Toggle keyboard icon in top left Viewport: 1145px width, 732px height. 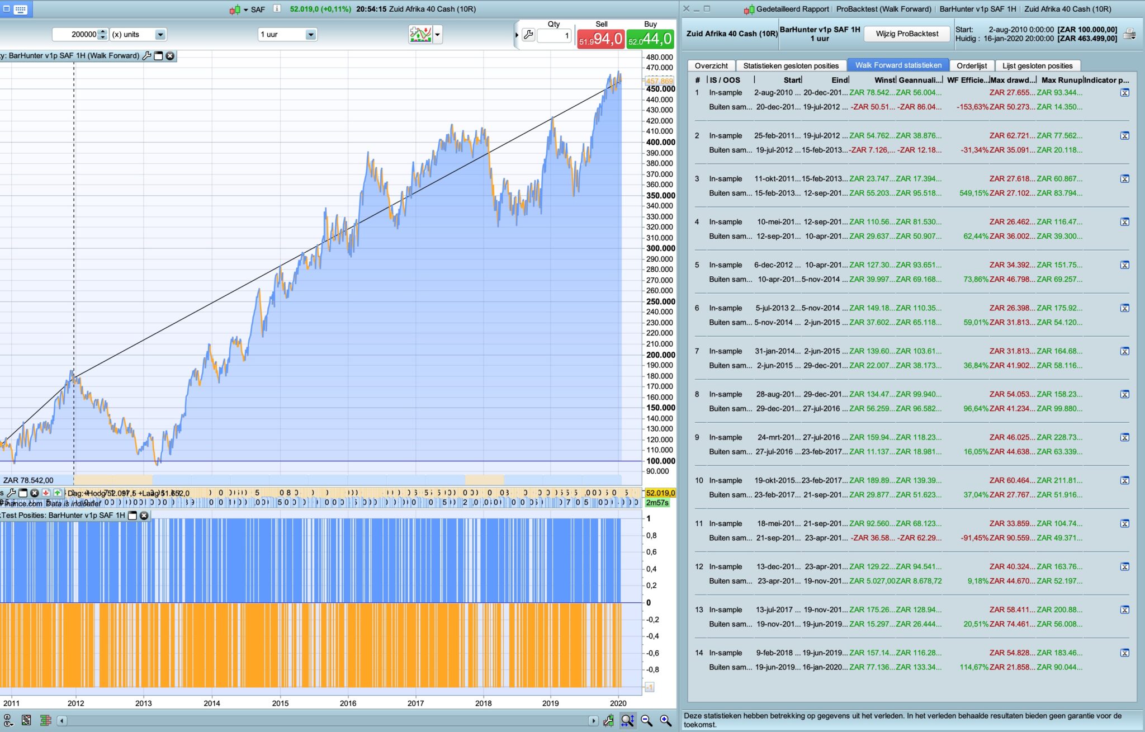pyautogui.click(x=21, y=9)
